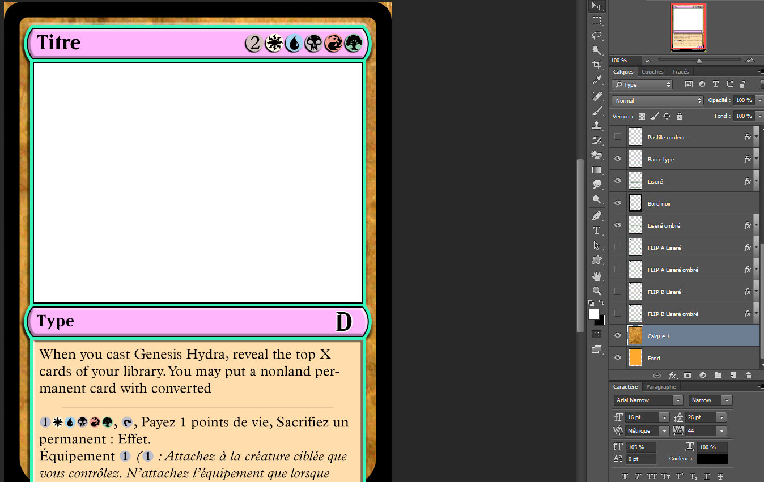The height and width of the screenshot is (482, 764).
Task: Select the Pen tool
Action: (597, 216)
